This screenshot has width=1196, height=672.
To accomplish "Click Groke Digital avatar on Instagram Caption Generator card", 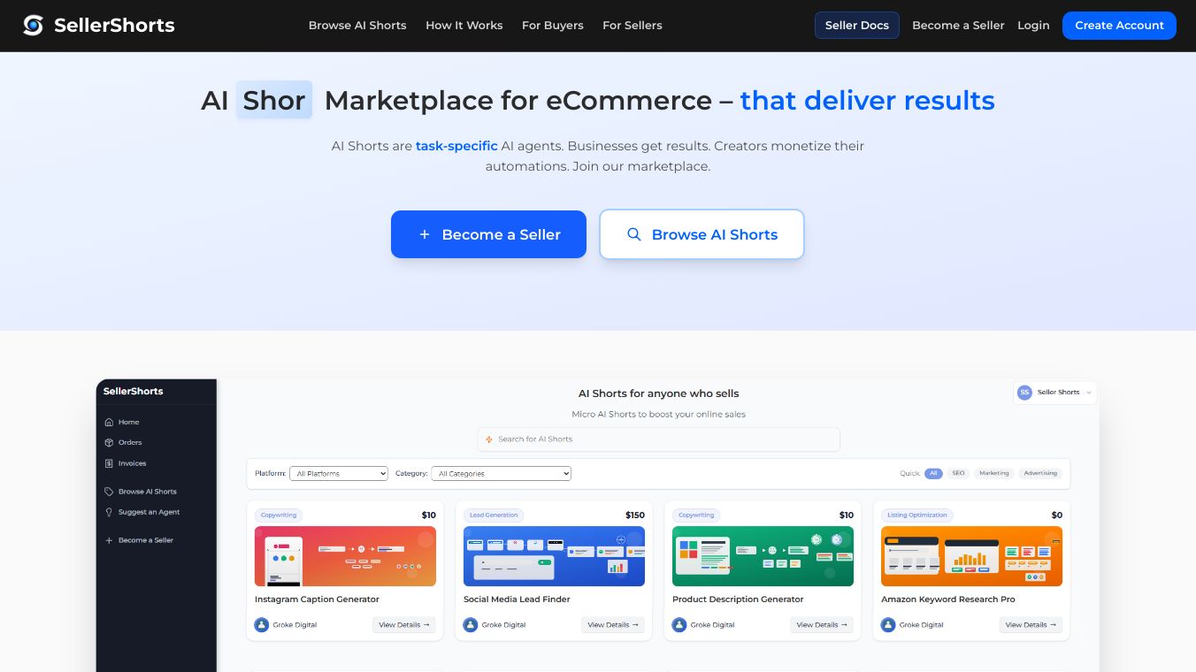I will 262,624.
